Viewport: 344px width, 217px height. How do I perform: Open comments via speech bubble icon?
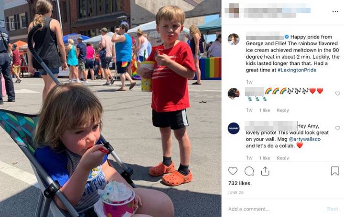pos(249,171)
